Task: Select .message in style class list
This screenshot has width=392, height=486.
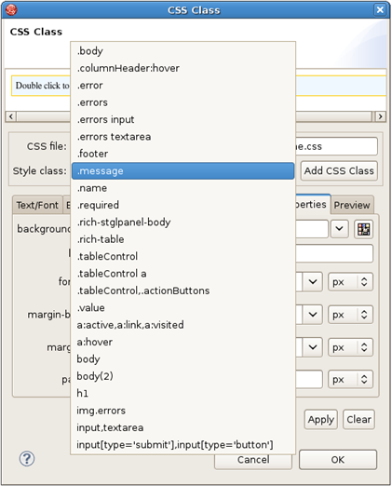Action: click(x=182, y=170)
